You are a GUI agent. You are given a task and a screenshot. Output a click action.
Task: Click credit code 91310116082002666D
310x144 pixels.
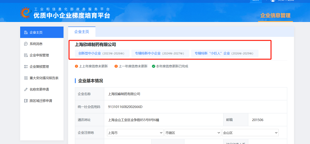point(125,107)
